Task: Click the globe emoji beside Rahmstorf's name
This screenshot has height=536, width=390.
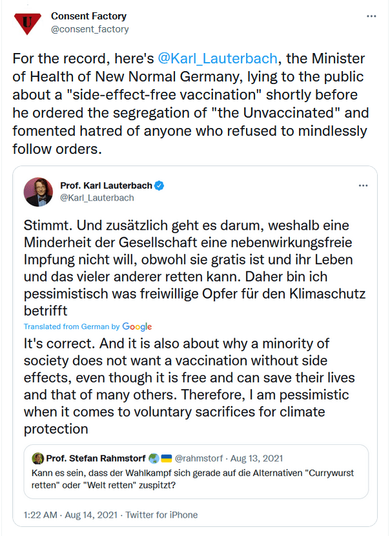Action: coord(152,458)
